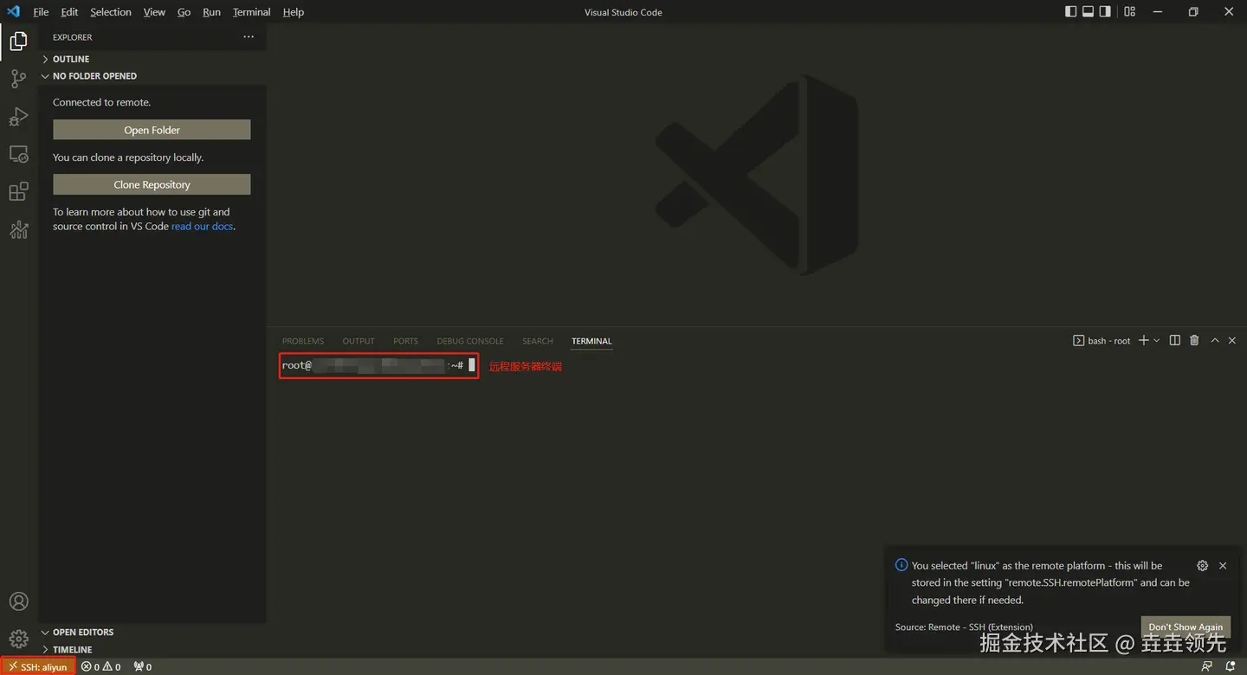Screen dimensions: 1247x675
Task: Open the Terminal menu
Action: (x=251, y=12)
